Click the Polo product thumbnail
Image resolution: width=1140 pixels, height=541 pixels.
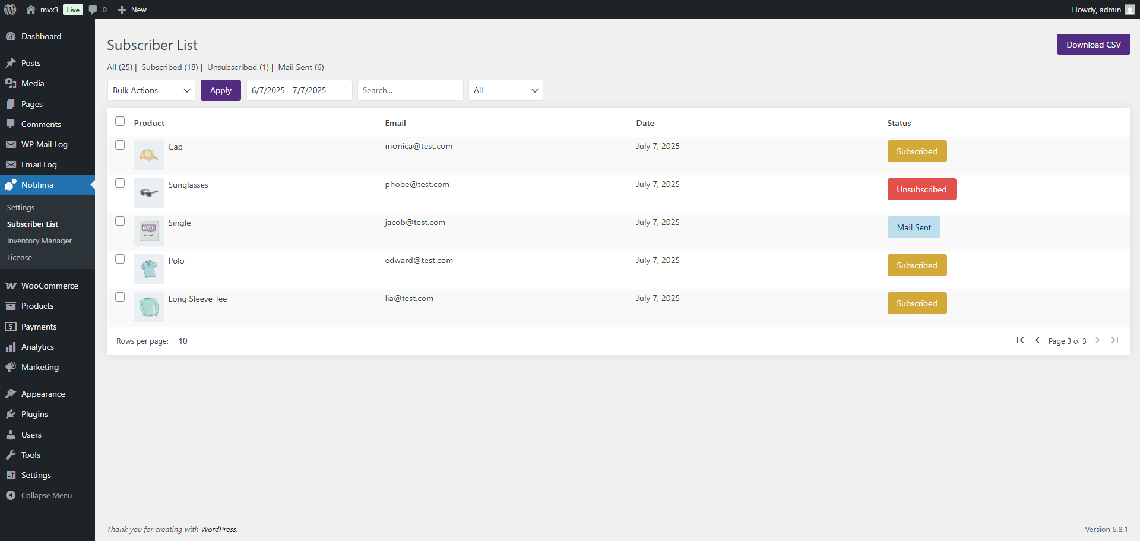[149, 269]
